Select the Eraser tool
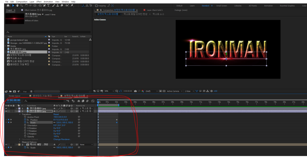Viewport: 307px width, 157px height. click(x=62, y=6)
